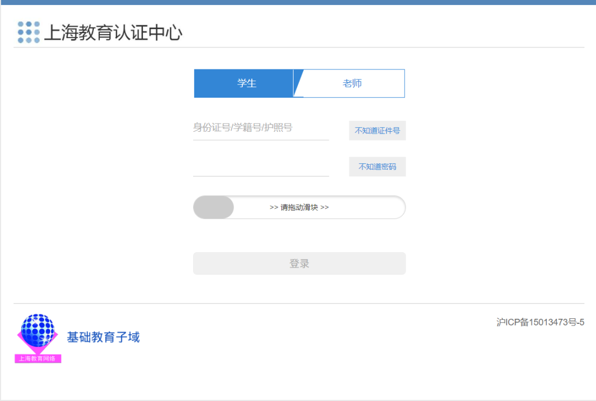Click the dotted grid logo icon
Viewport: 596px width, 401px height.
(x=29, y=33)
